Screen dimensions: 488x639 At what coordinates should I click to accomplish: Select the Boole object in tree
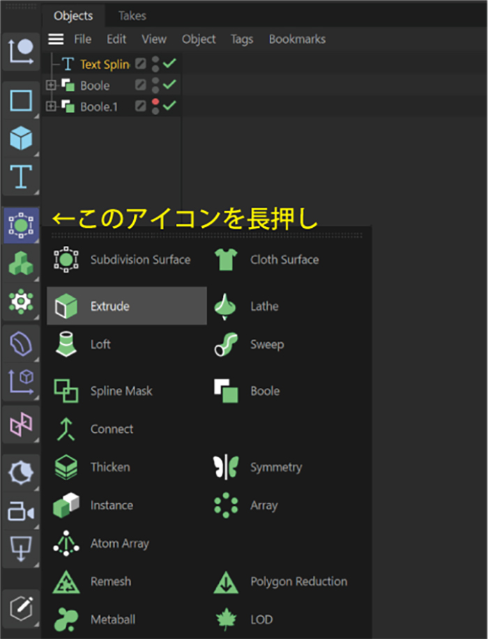click(95, 86)
